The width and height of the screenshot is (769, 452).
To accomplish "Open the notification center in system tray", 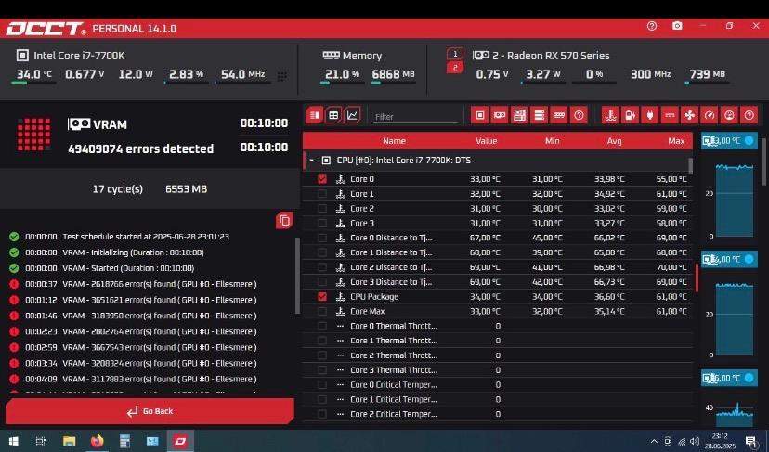I will tap(751, 441).
